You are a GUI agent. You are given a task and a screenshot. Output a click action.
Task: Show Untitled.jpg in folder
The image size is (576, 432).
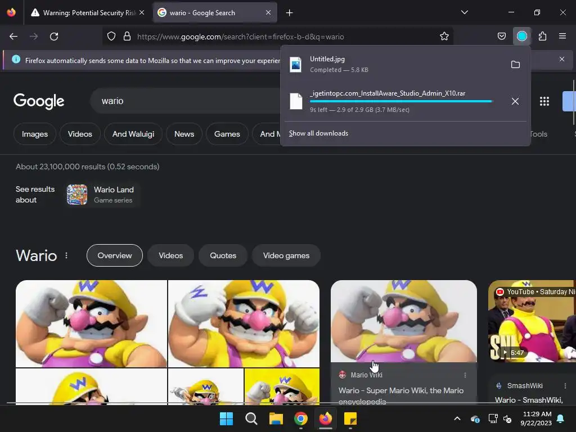click(515, 65)
